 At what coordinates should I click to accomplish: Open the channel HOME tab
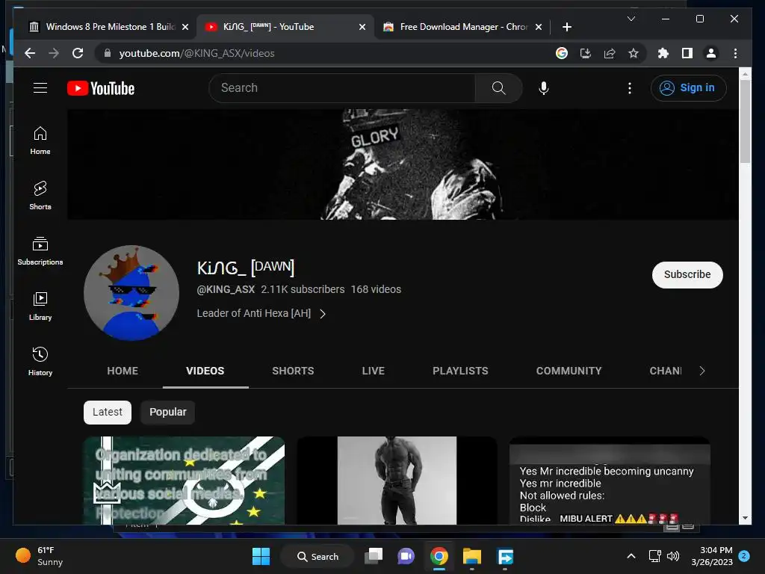pos(123,371)
